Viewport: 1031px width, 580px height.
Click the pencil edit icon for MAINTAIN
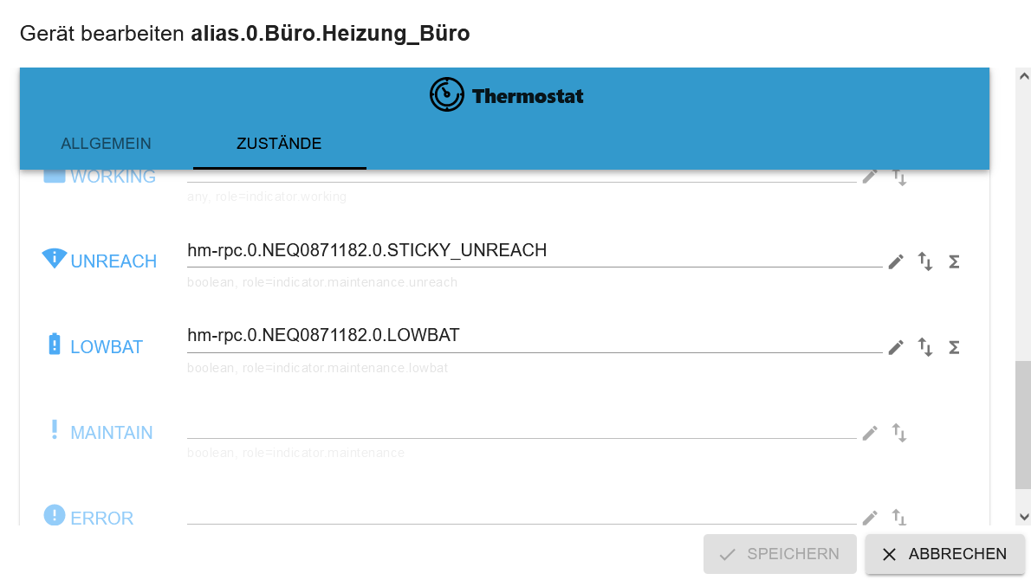[870, 433]
